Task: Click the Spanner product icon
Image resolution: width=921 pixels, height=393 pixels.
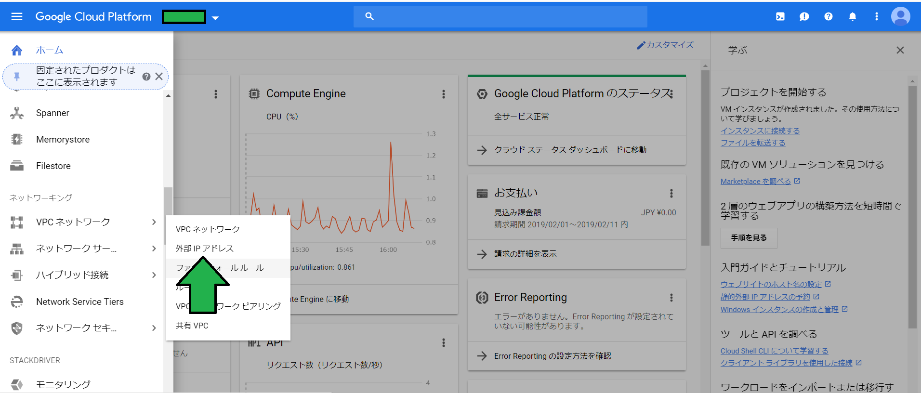Action: (x=17, y=113)
